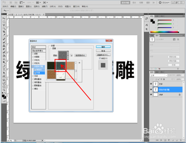The height and width of the screenshot is (143, 186).
Task: Switch to the 色板 swatches tab
Action: (x=157, y=16)
